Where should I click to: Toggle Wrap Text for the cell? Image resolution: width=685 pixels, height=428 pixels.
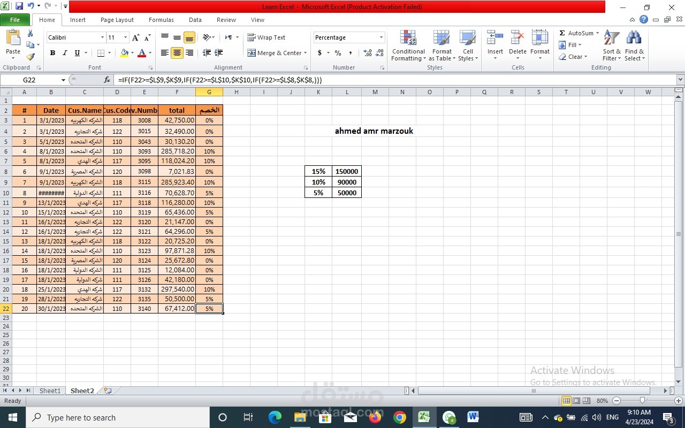coord(267,37)
